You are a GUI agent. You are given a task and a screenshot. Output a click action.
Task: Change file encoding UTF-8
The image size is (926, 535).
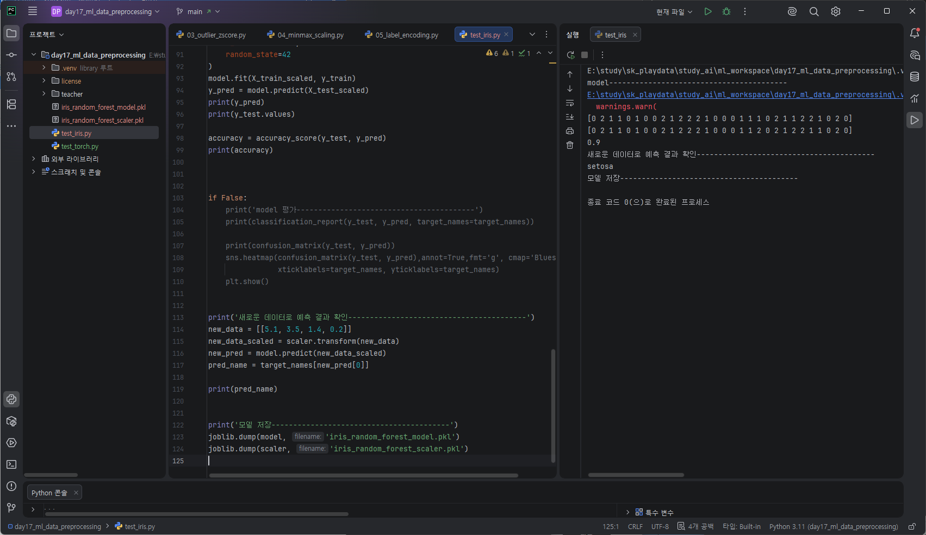coord(660,526)
